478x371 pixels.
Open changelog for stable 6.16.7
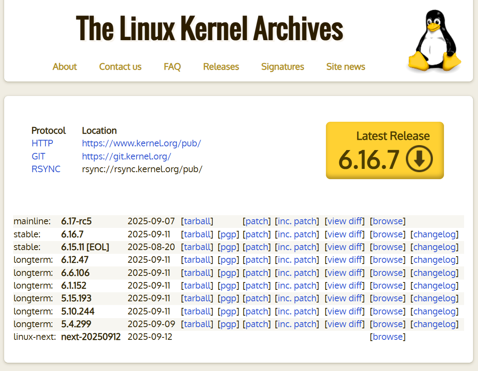pos(435,234)
